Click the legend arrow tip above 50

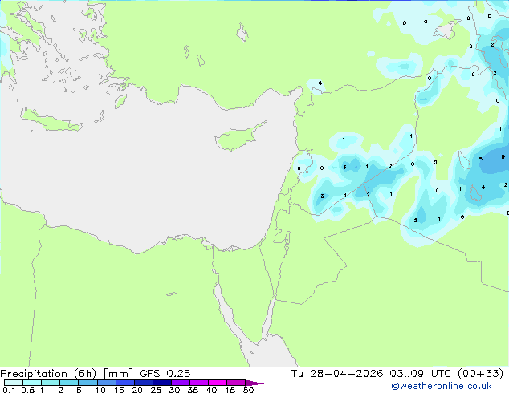tap(254, 383)
